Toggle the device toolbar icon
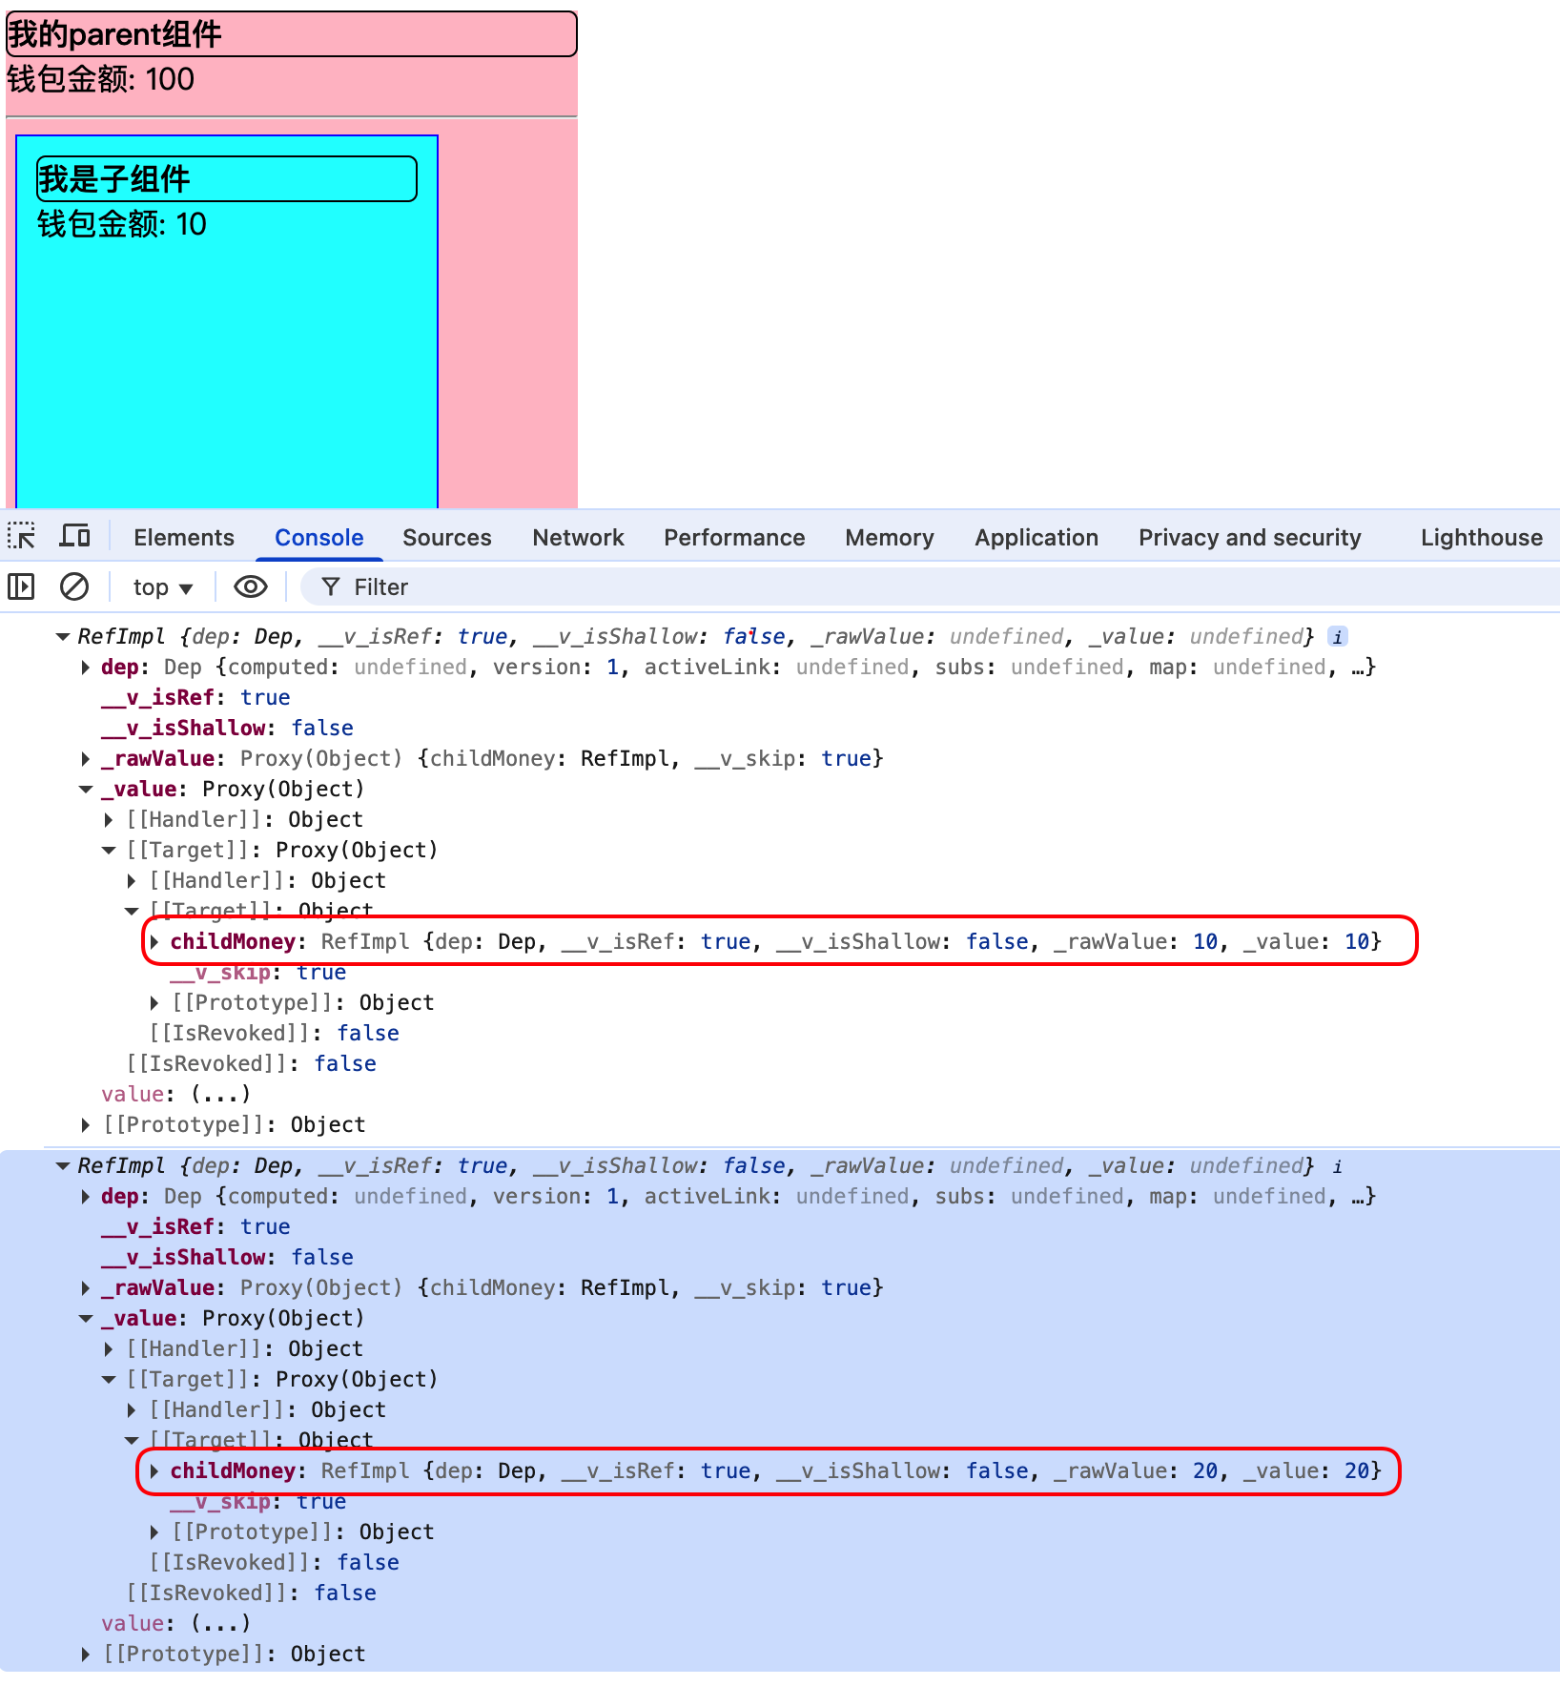Screen dimensions: 1560x1686 click(74, 536)
